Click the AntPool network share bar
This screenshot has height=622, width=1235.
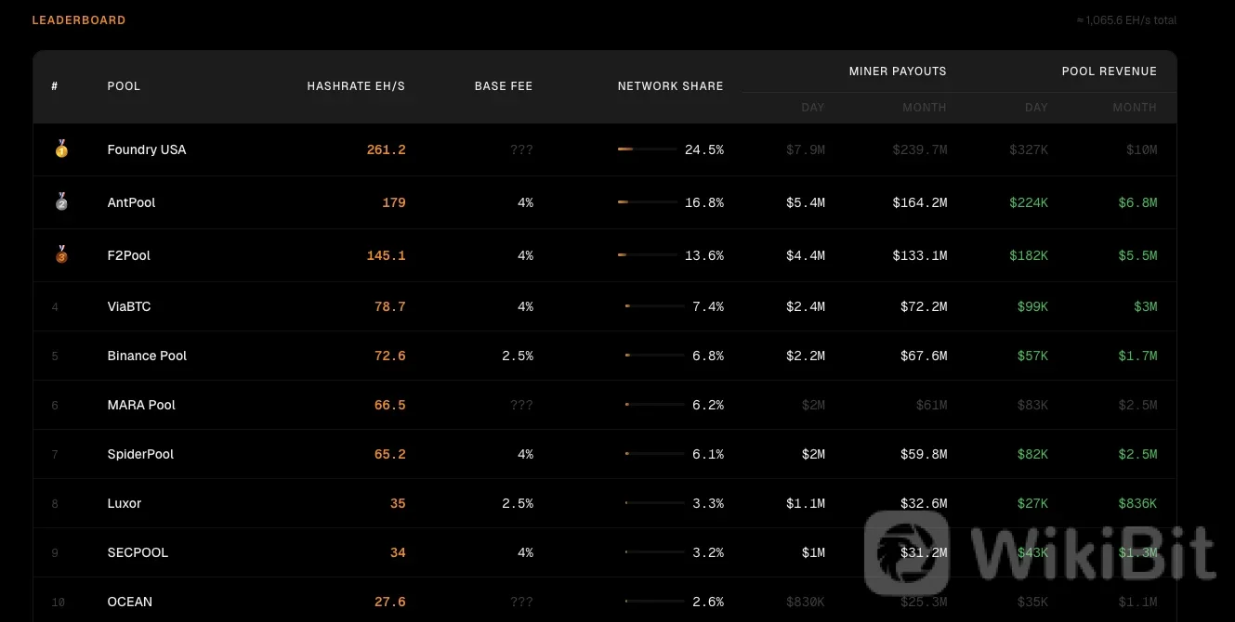(648, 202)
